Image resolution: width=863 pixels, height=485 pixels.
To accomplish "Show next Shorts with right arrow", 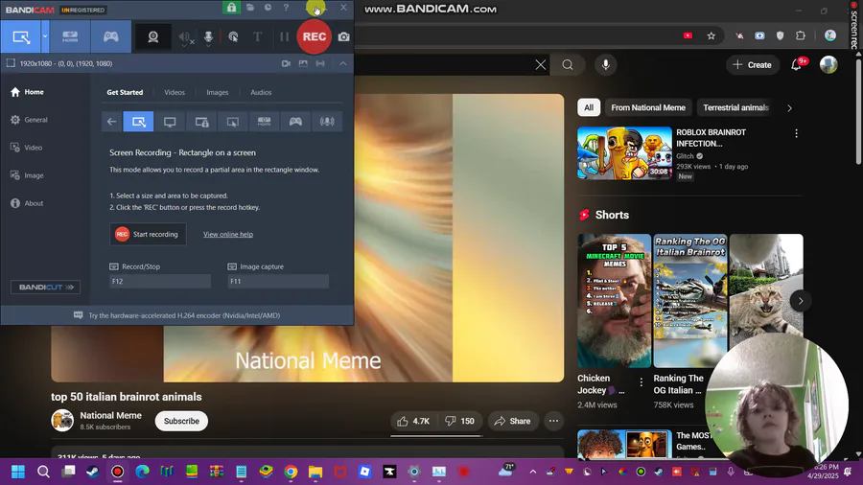I will point(801,301).
